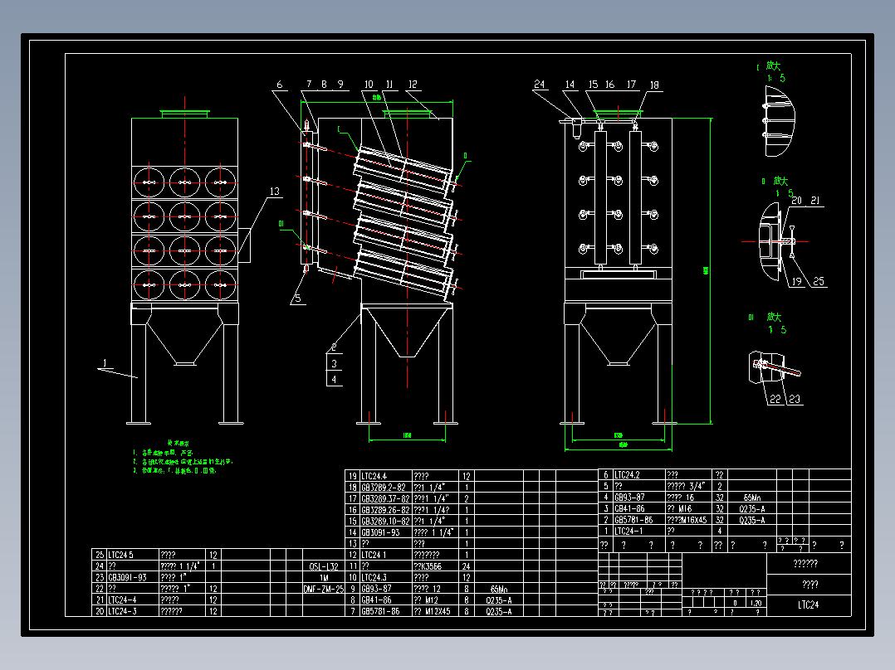Select the "LTC24-4" cell in row 21
This screenshot has height=670, width=895.
pyautogui.click(x=133, y=600)
